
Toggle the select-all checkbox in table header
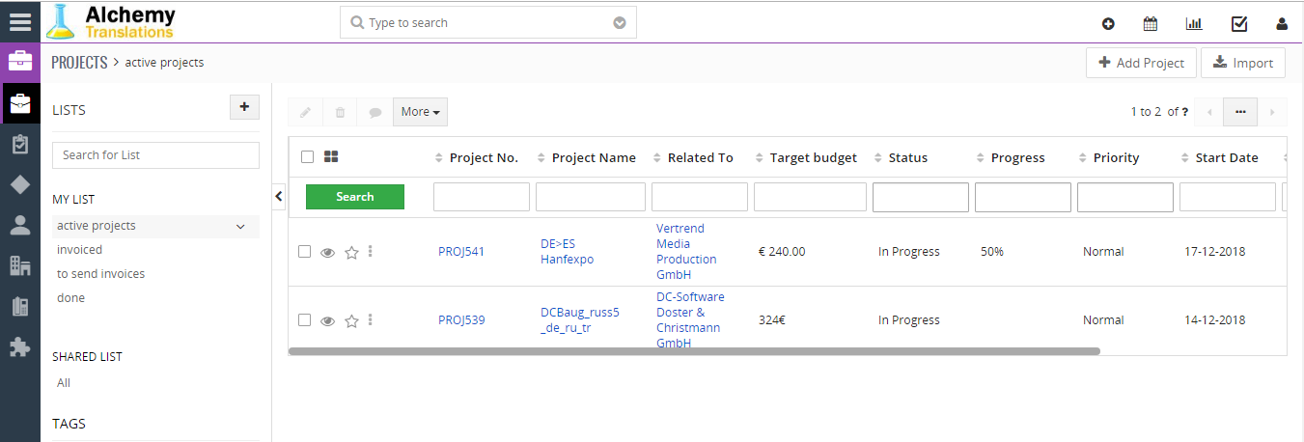tap(307, 156)
